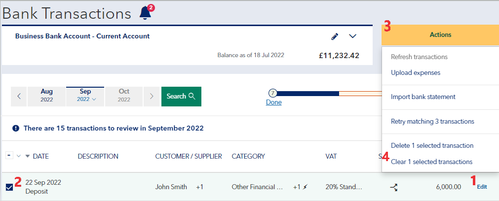This screenshot has width=499, height=201.
Task: Click the green Search button
Action: (x=181, y=96)
